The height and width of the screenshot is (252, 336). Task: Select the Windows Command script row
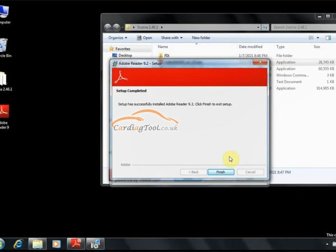(x=302, y=75)
